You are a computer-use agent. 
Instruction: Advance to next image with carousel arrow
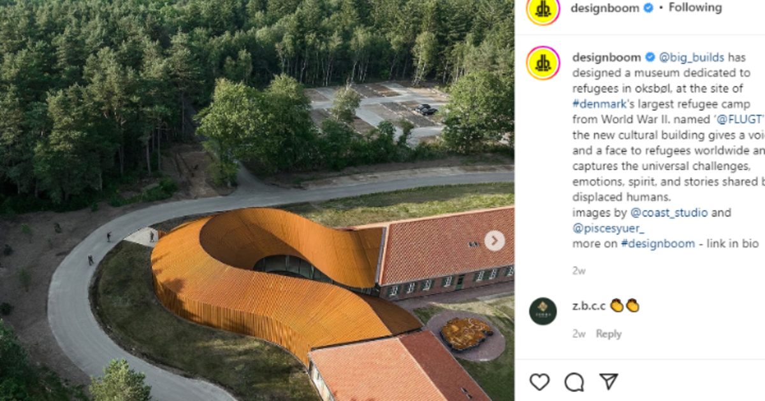coord(495,241)
